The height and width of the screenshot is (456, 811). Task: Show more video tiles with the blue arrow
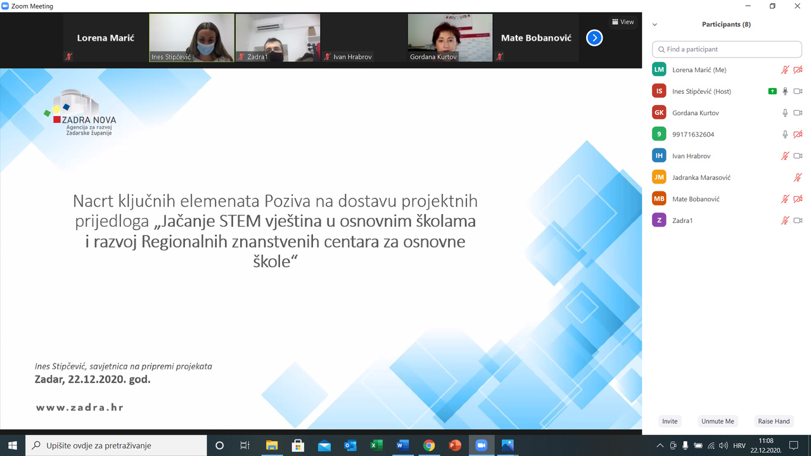point(594,38)
